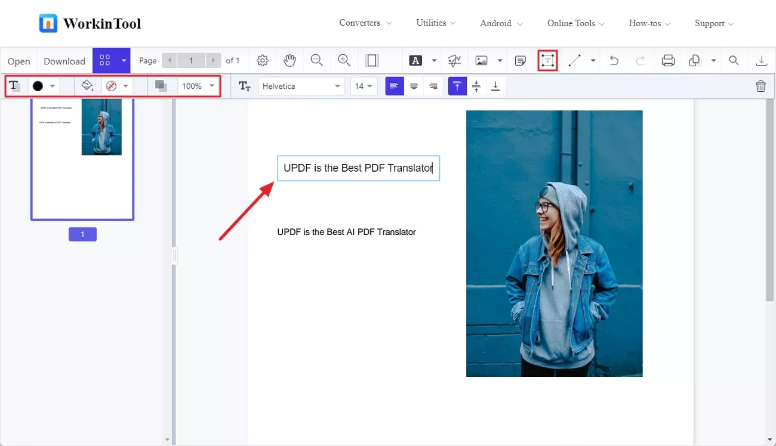The height and width of the screenshot is (446, 776).
Task: Align text to the left
Action: pos(394,86)
